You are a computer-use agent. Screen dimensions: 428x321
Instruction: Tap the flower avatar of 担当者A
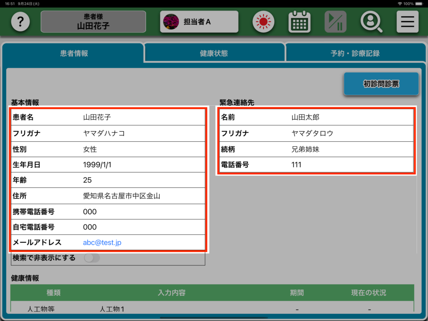[171, 22]
